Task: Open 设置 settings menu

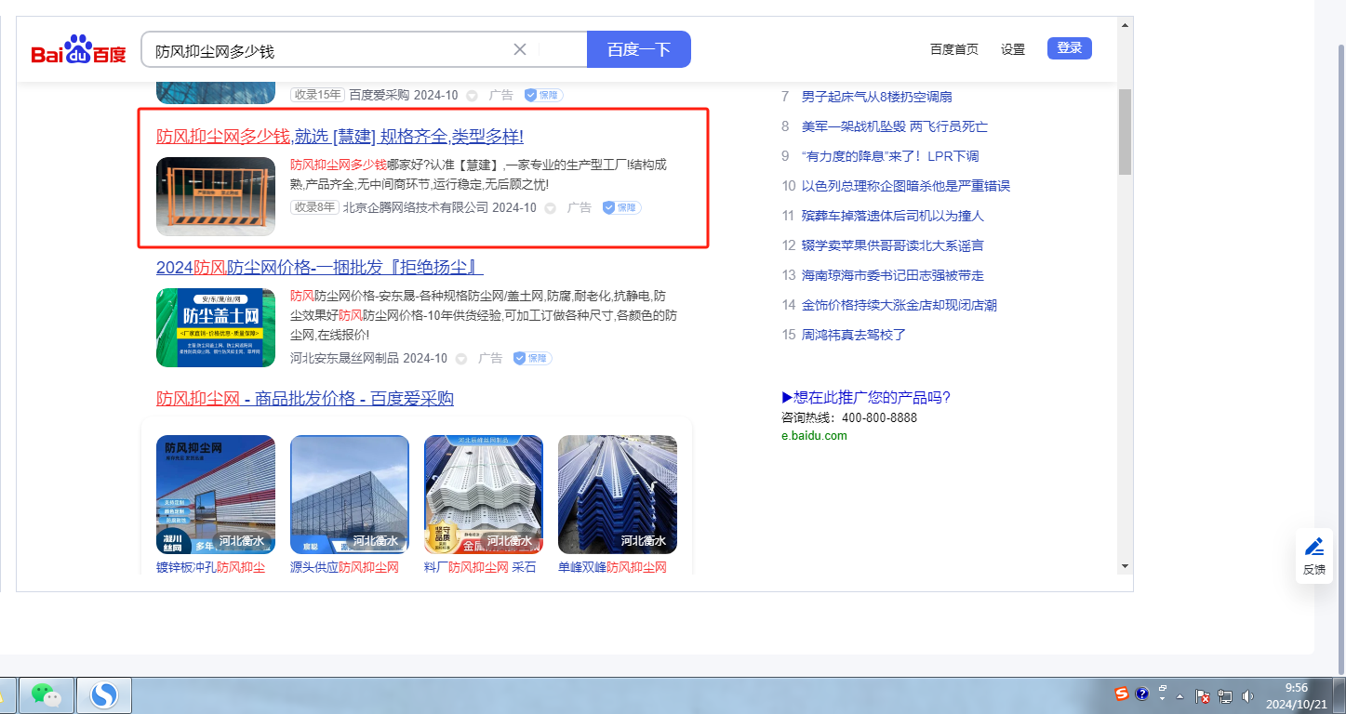Action: pyautogui.click(x=1013, y=49)
